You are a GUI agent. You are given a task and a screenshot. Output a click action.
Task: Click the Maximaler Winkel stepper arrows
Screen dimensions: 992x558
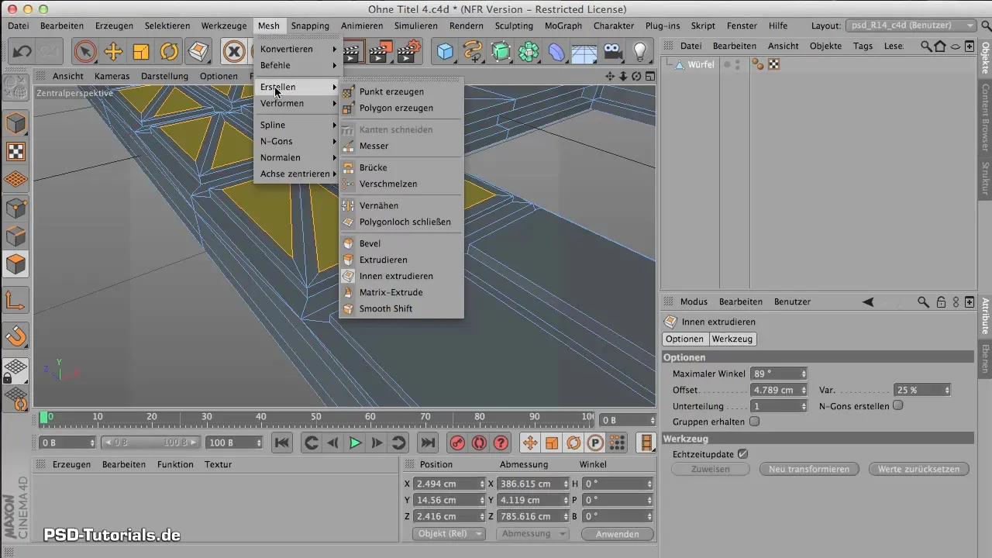(804, 374)
